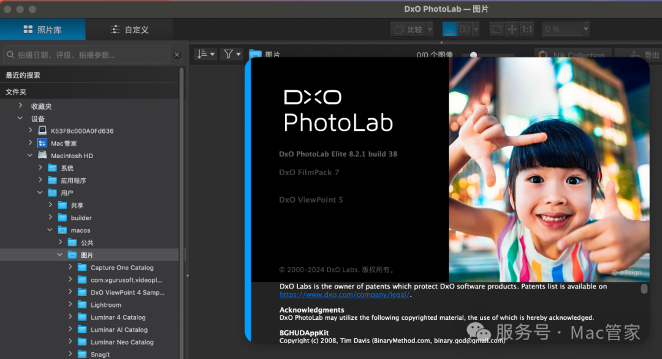Collapse the 图片 folder chevron
The width and height of the screenshot is (662, 359).
pos(60,255)
